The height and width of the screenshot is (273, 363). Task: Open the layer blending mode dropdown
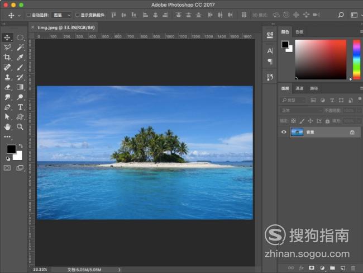click(x=300, y=110)
